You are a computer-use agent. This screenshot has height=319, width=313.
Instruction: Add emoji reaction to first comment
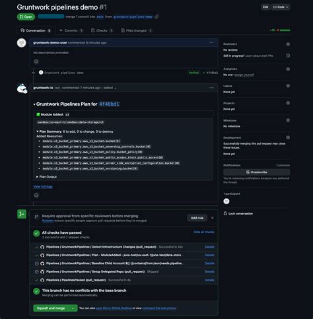pos(36,61)
